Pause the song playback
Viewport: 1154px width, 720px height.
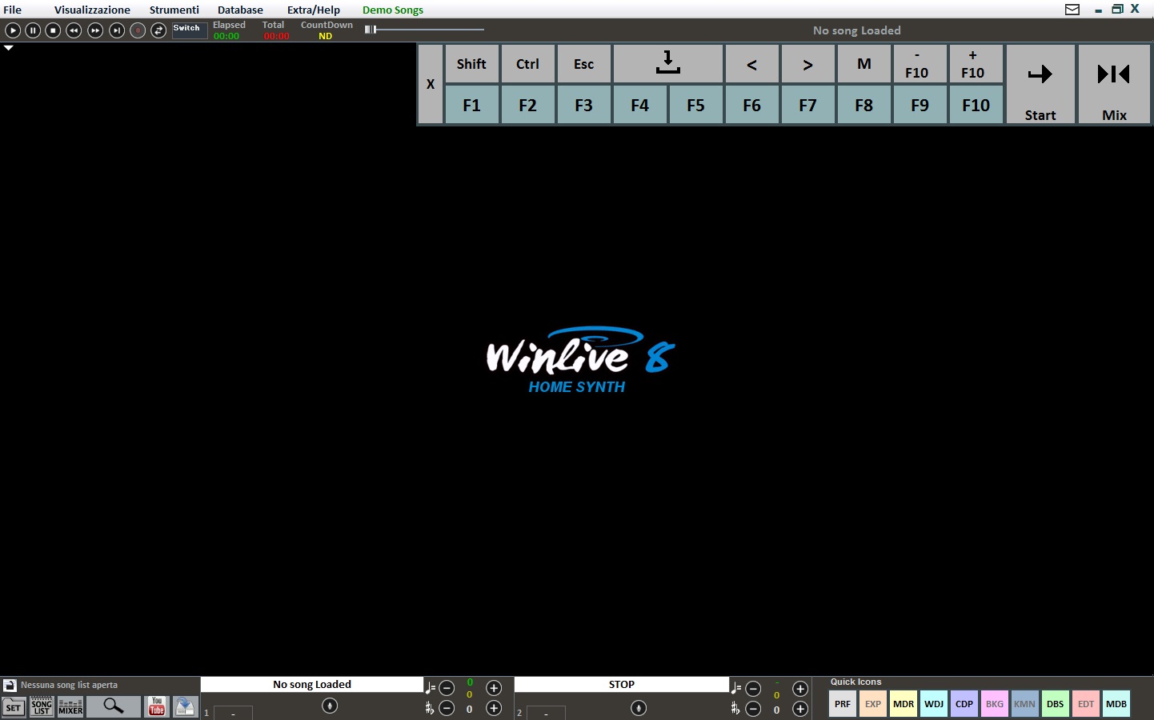pos(33,30)
